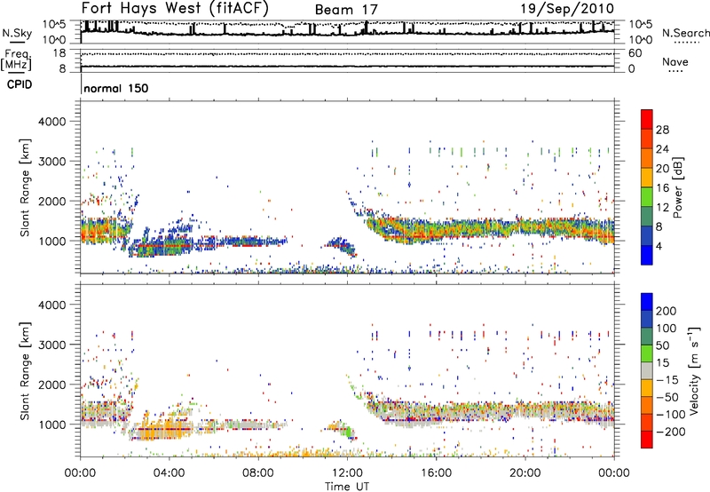Click the "16" value on Power colorbar
Screen dimensions: 710x492
(662, 188)
